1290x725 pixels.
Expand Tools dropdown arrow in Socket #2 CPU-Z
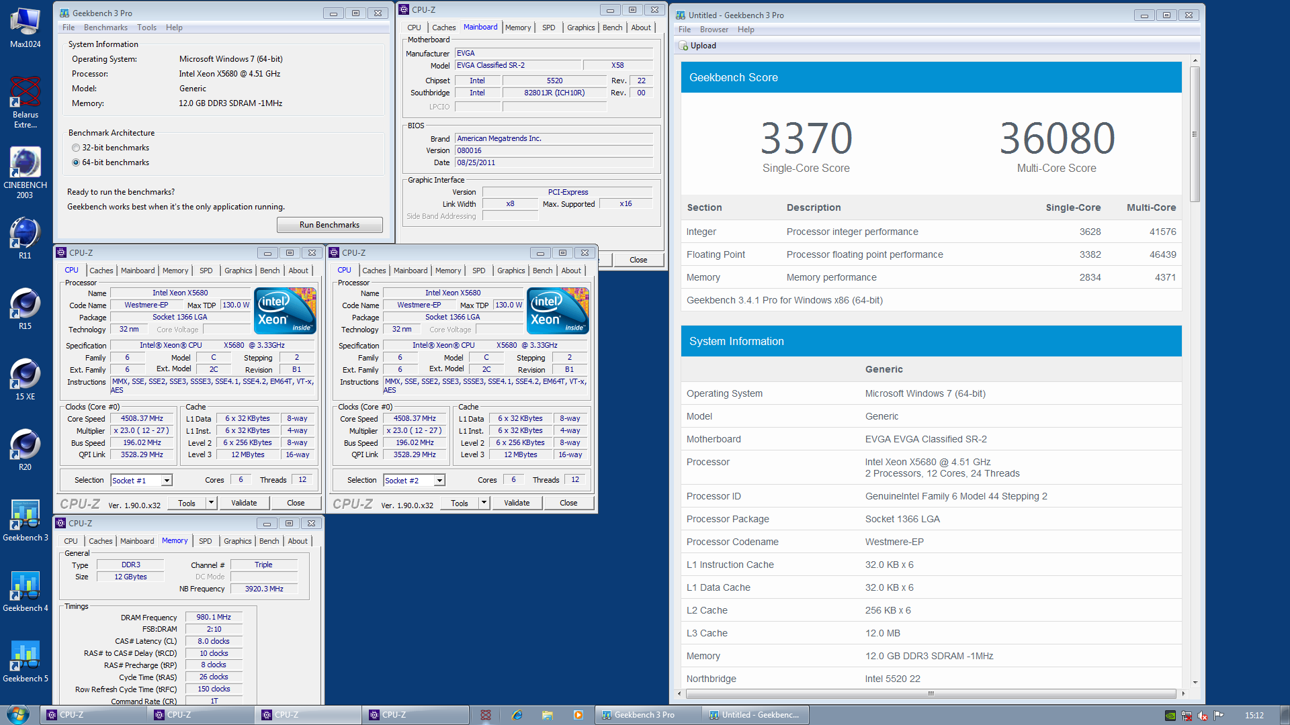coord(484,503)
